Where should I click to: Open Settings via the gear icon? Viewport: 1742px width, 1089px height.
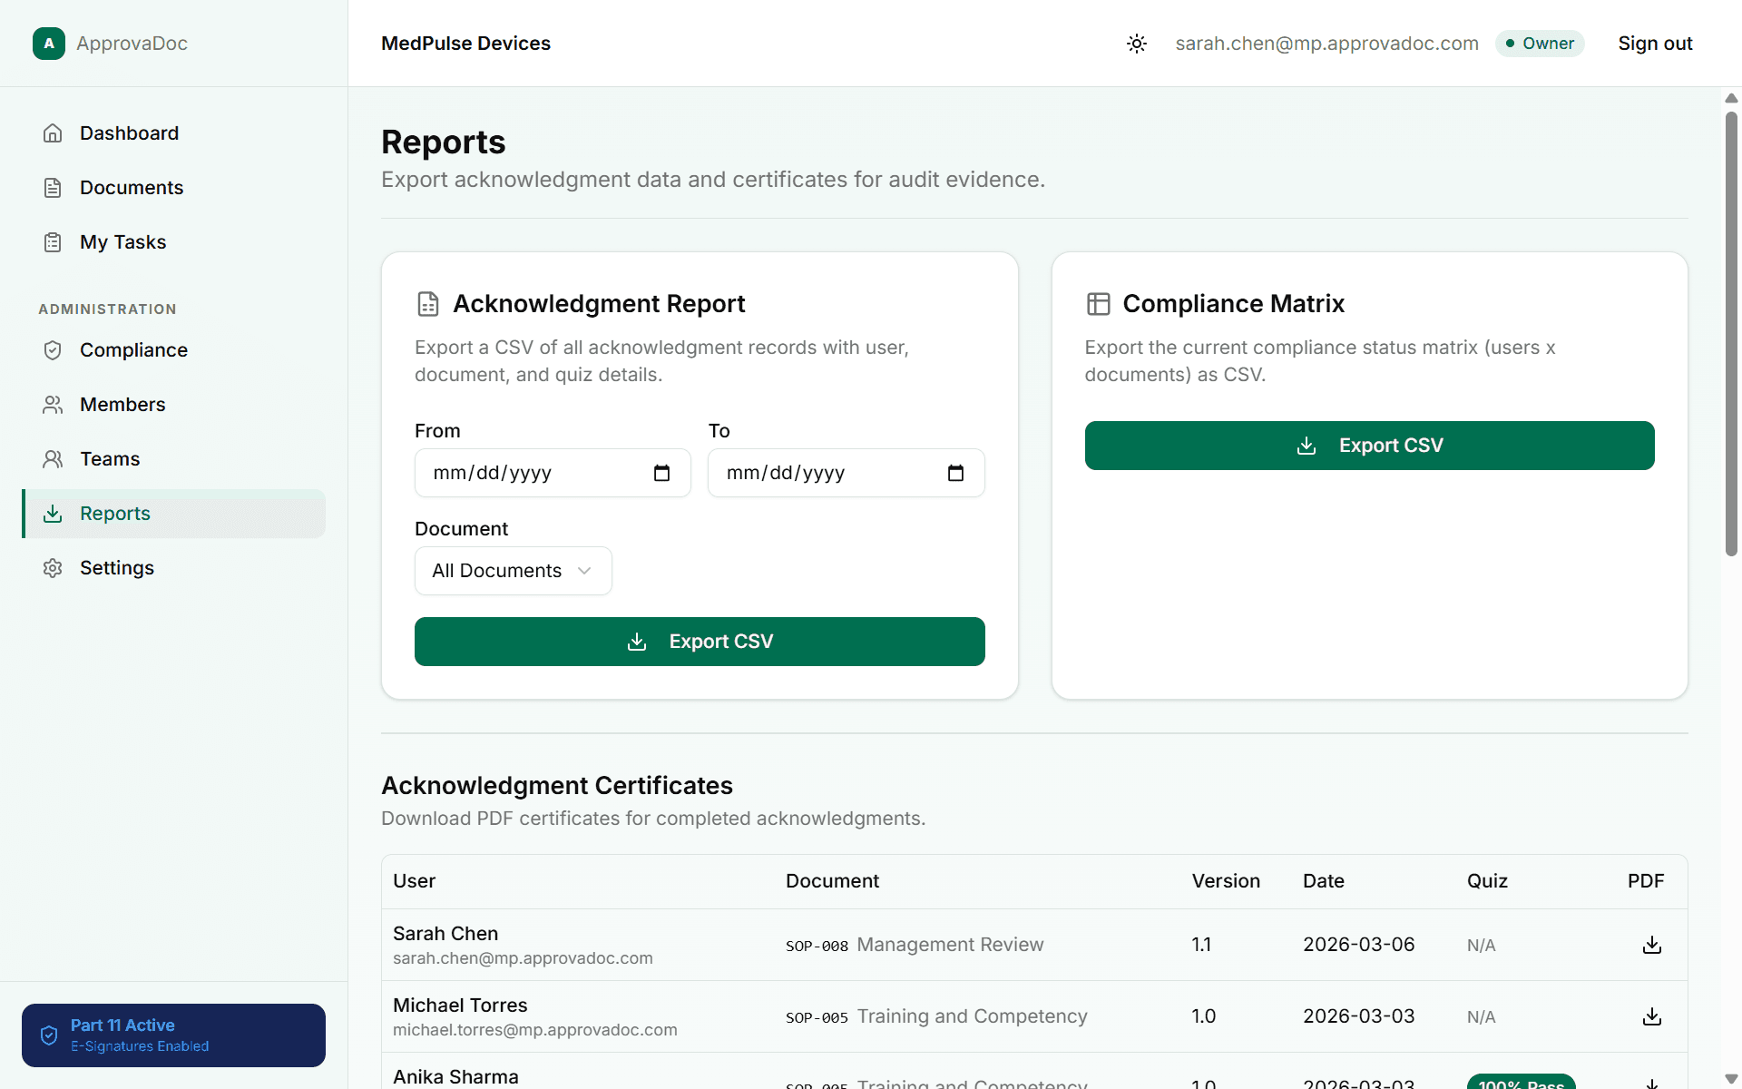[x=53, y=567]
